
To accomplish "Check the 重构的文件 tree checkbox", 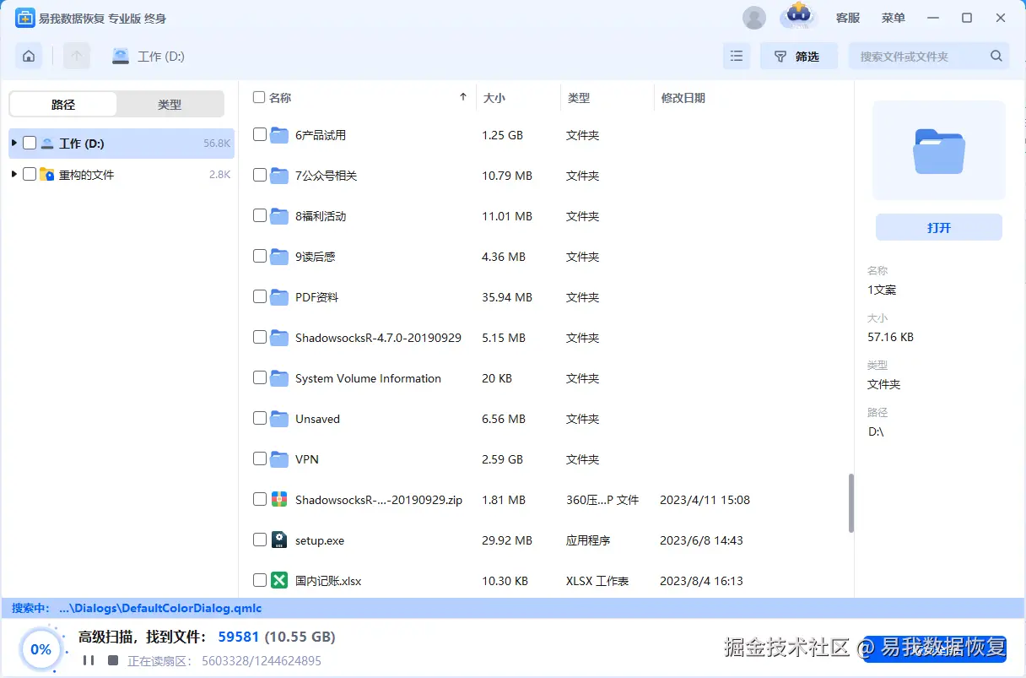I will pyautogui.click(x=30, y=175).
